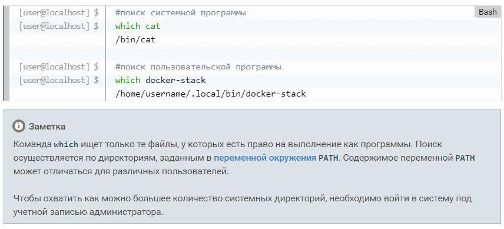Viewport: 504px width, 229px height.
Task: Click the prompt next to системной программы comment
Action: [x=59, y=13]
